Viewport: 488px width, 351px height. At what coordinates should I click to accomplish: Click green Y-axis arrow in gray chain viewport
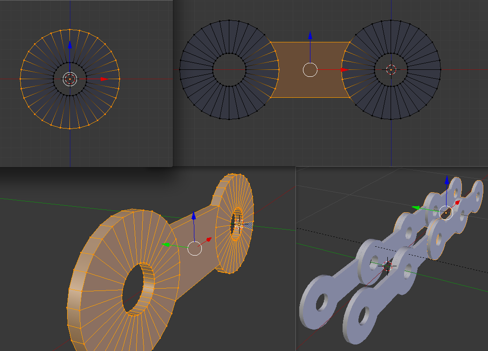click(415, 207)
